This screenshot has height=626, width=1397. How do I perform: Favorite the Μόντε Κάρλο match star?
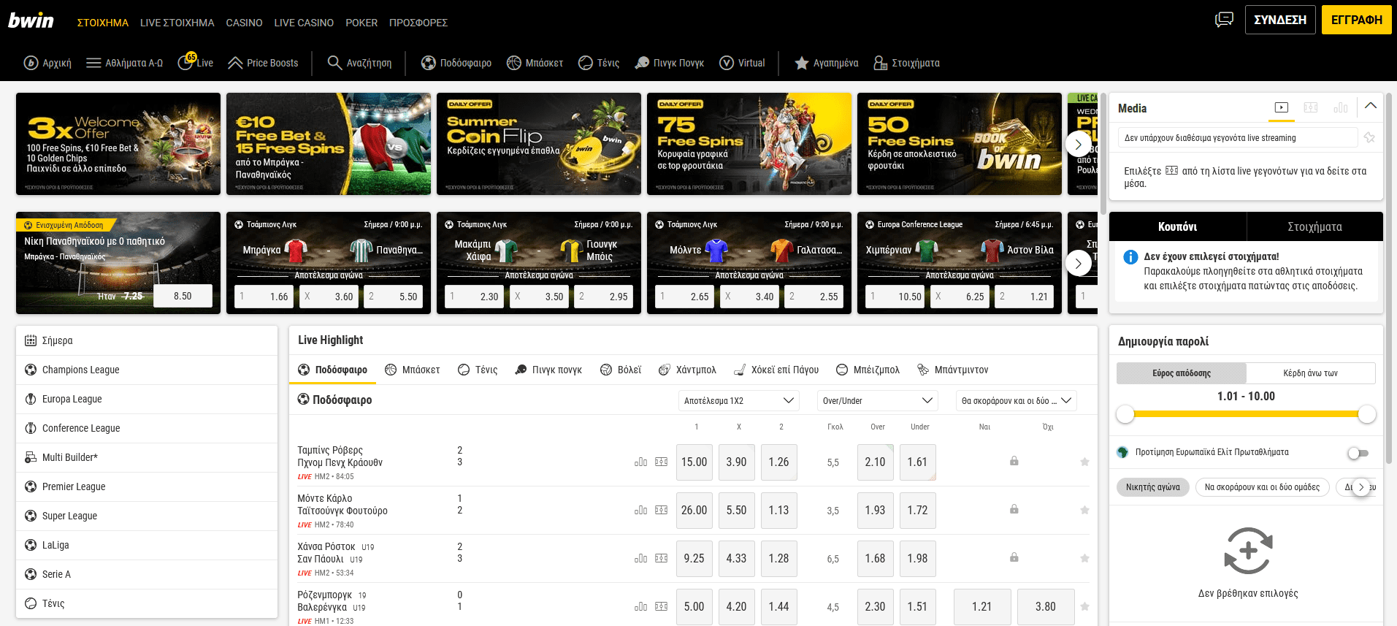coord(1084,510)
